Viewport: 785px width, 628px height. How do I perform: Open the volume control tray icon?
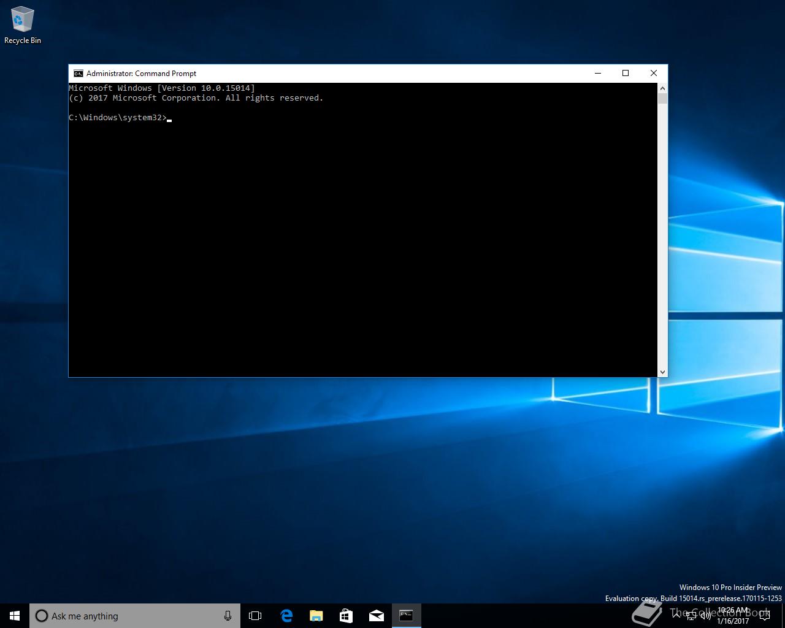(x=706, y=616)
